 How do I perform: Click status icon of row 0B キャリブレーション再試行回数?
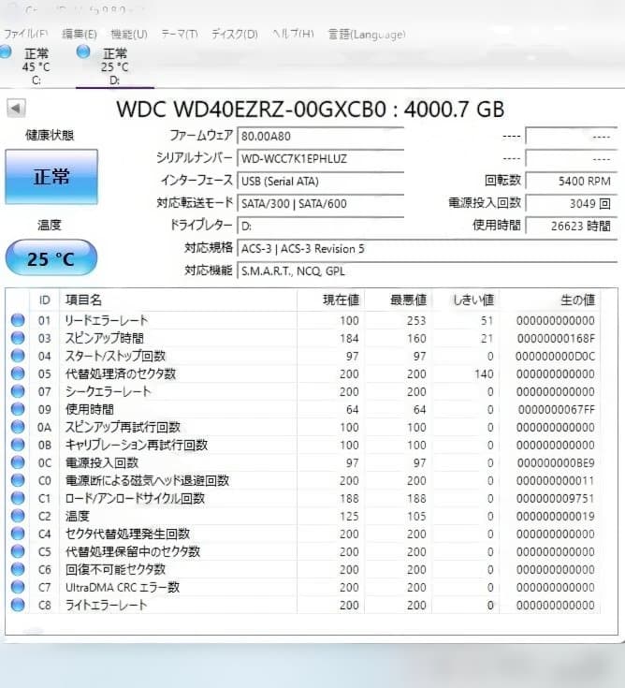(18, 445)
